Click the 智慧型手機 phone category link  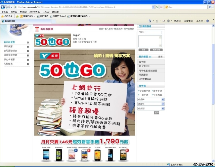tap(144, 91)
